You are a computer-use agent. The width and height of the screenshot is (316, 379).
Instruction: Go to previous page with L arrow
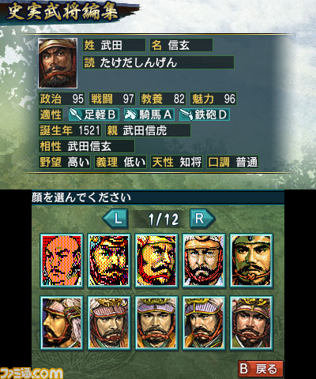pos(115,219)
